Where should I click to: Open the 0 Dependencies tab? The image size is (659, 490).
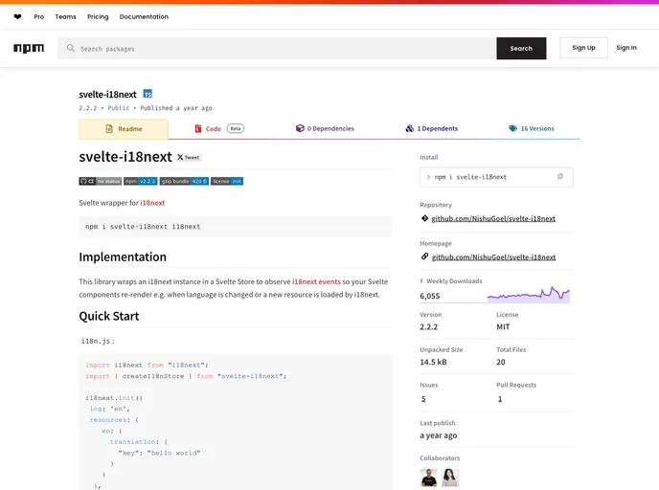325,128
